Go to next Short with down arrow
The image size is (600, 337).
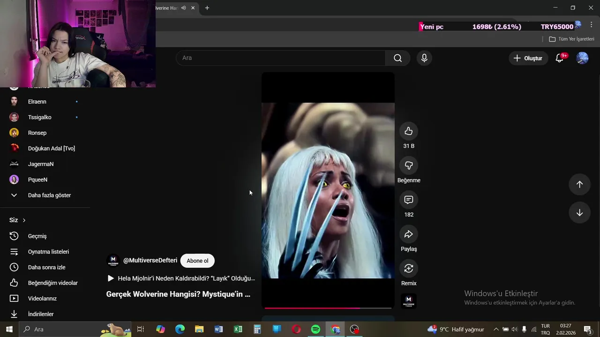[x=579, y=212]
